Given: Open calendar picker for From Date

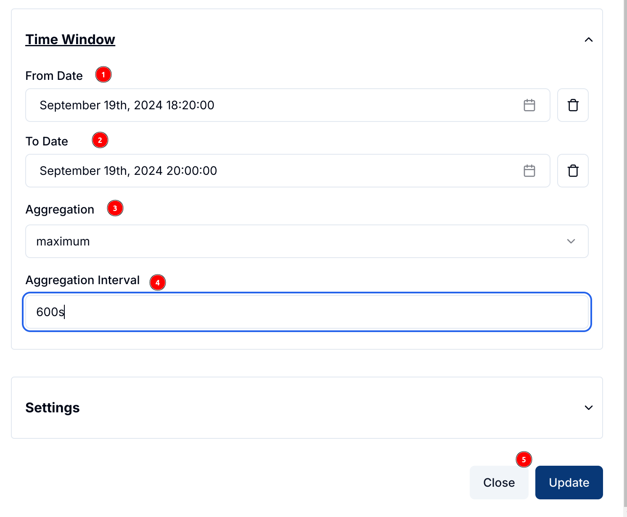Looking at the screenshot, I should tap(529, 105).
